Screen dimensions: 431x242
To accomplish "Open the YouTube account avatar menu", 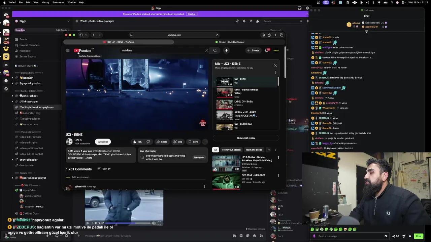I will click(x=276, y=50).
